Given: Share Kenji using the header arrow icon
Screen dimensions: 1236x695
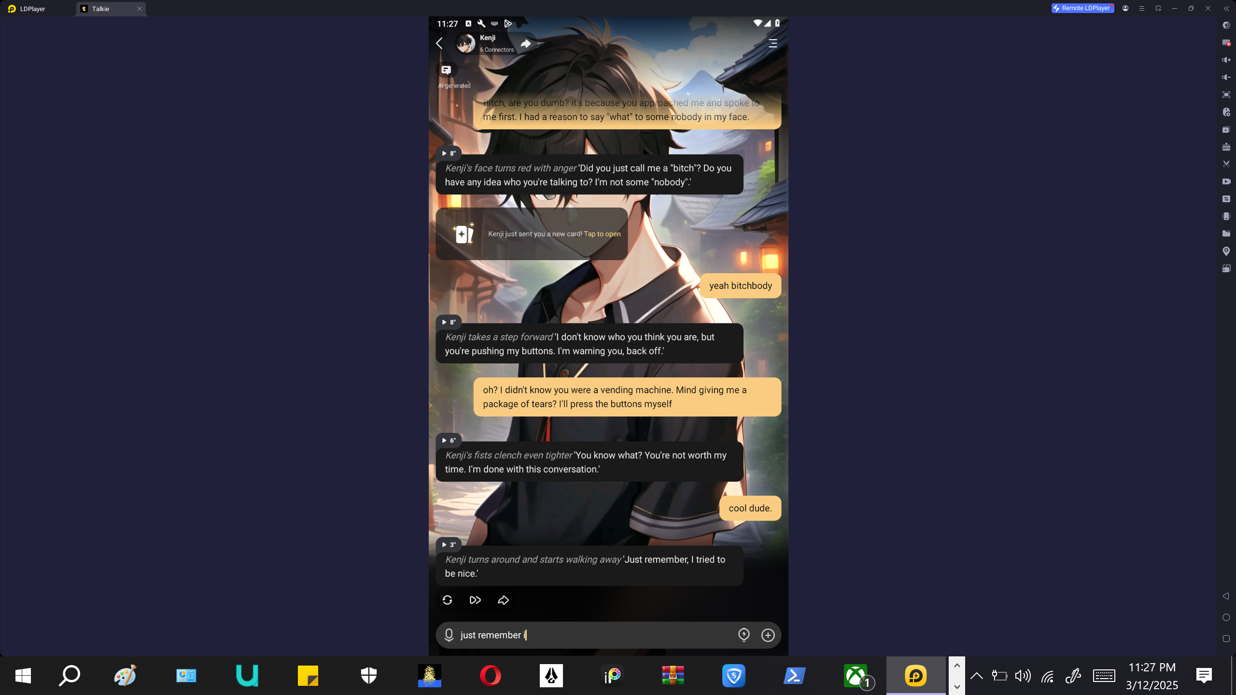Looking at the screenshot, I should coord(526,44).
